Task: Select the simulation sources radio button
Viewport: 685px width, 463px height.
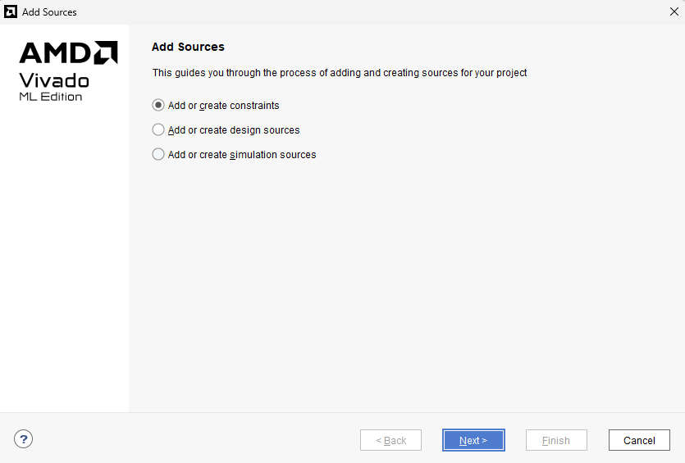Action: (158, 155)
